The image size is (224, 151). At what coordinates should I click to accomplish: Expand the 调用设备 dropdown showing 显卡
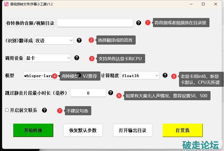click(48, 58)
